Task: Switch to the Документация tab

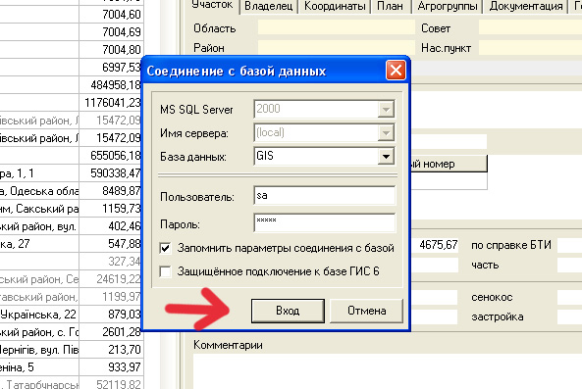Action: click(526, 6)
